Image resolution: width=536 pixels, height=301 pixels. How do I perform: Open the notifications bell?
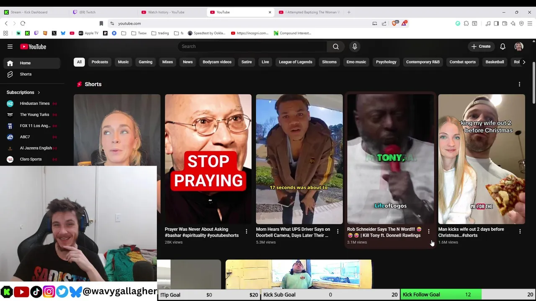click(x=502, y=46)
